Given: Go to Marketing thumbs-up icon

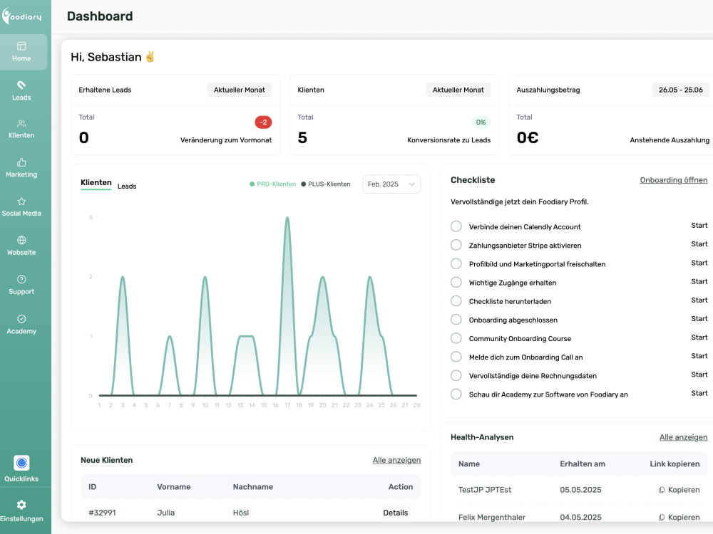Looking at the screenshot, I should coord(21,162).
